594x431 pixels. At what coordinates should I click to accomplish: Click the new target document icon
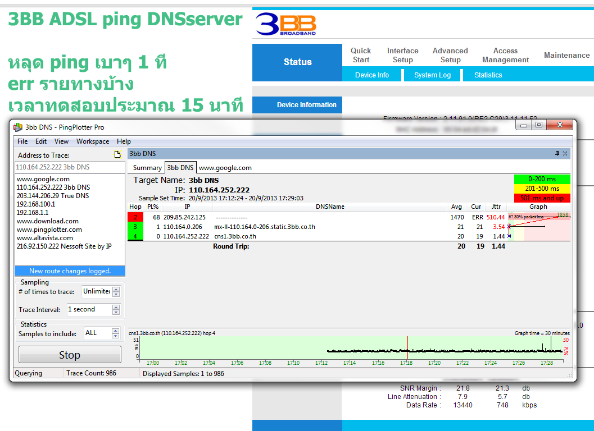coord(117,155)
